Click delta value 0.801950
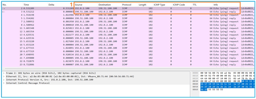The width and height of the screenshot is (256, 99). [68, 22]
